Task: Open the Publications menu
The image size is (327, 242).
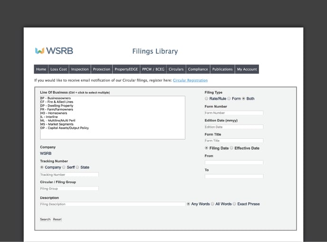Action: click(x=222, y=69)
